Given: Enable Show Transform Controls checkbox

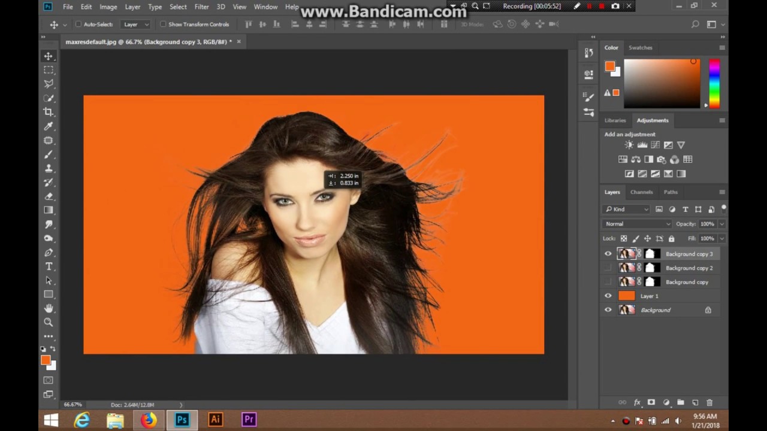Looking at the screenshot, I should pyautogui.click(x=163, y=25).
